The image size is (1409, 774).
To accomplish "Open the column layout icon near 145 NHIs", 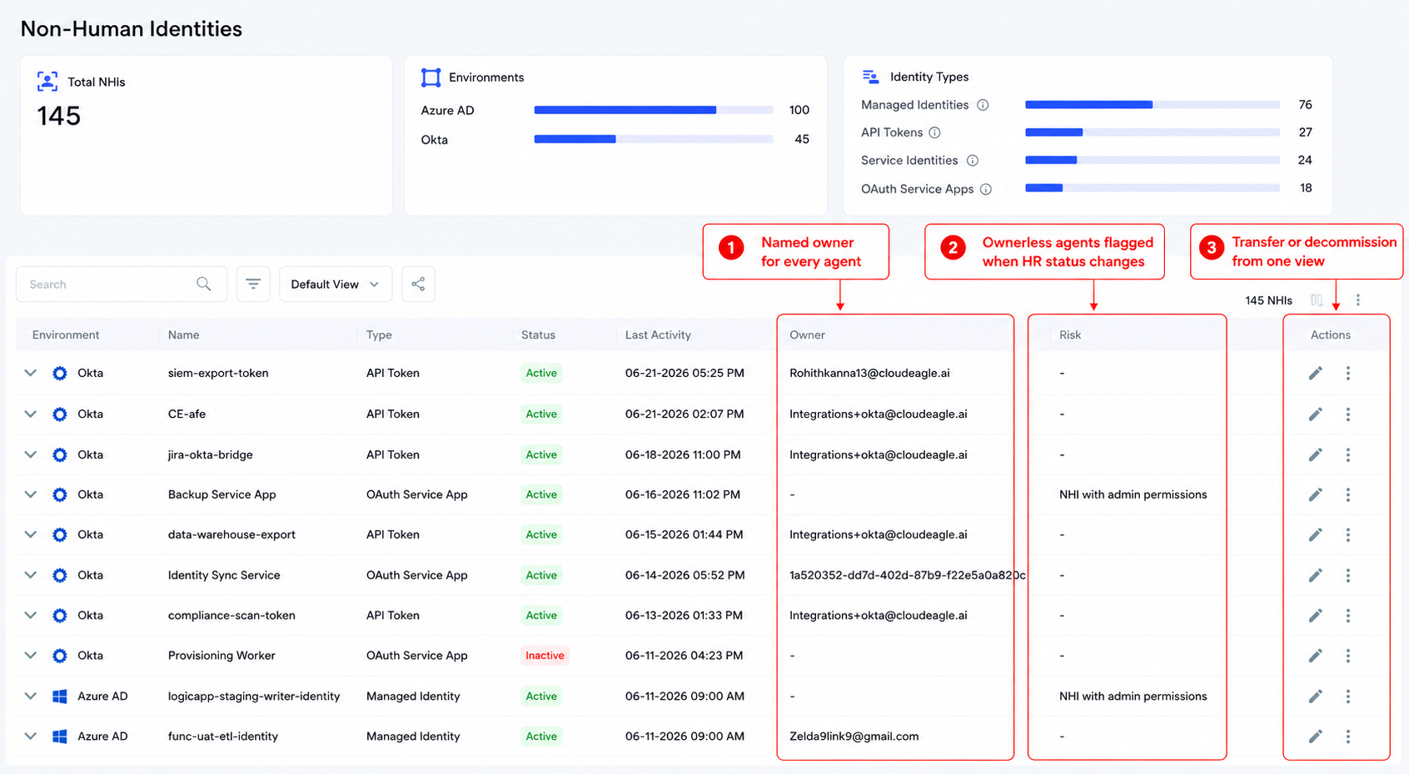I will [1317, 300].
